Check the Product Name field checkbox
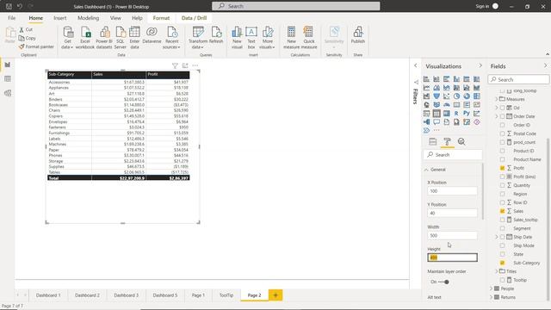The image size is (551, 310). pos(502,159)
